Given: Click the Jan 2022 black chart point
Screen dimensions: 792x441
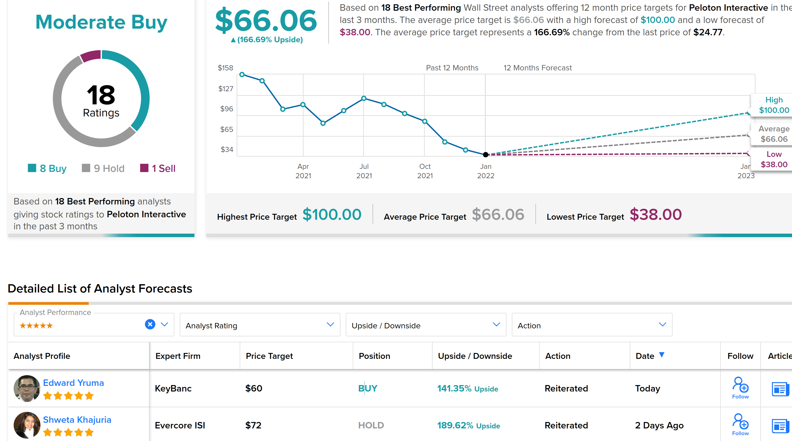Looking at the screenshot, I should click(x=486, y=154).
